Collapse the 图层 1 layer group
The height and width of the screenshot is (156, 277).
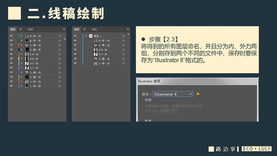coord(86,36)
